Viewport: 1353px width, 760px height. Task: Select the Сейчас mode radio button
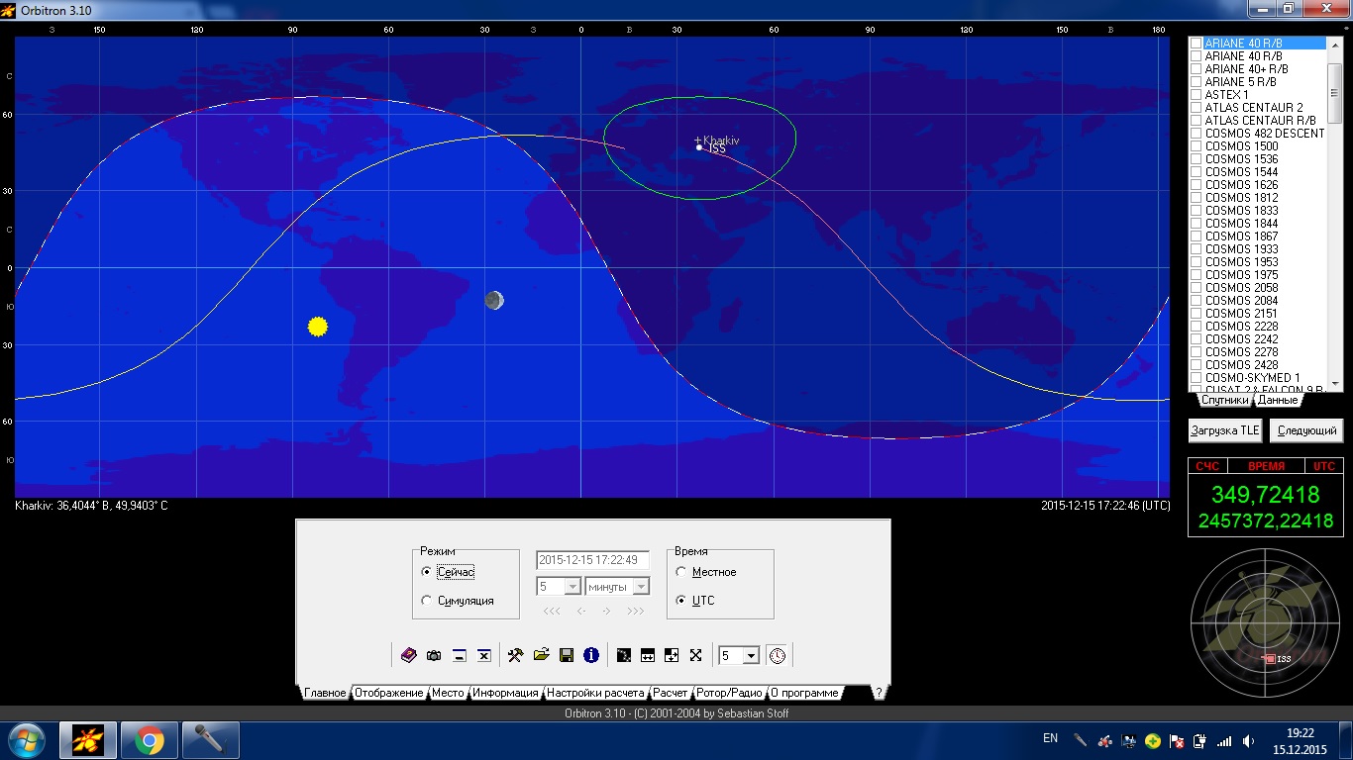pyautogui.click(x=427, y=572)
